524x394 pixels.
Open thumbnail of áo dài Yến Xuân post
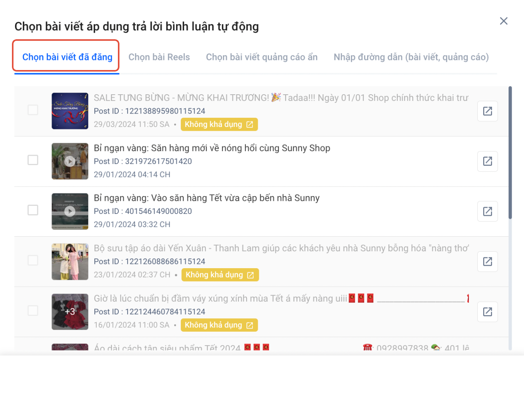click(x=70, y=262)
